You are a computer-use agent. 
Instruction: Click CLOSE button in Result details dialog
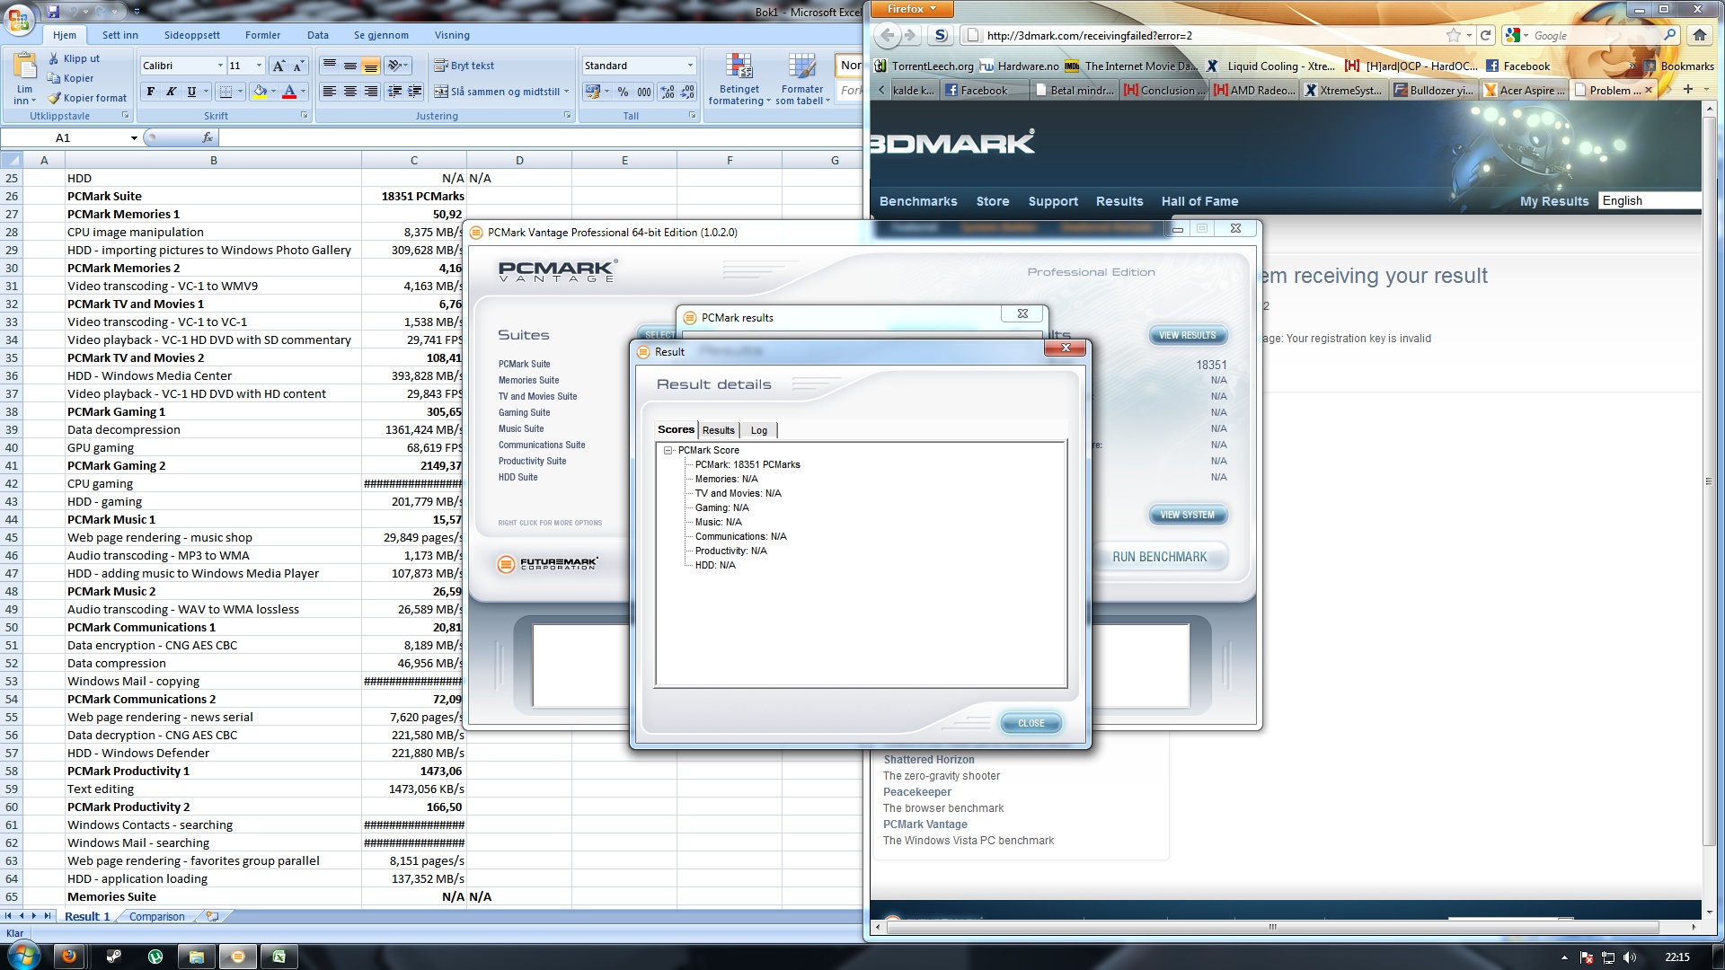click(x=1031, y=723)
